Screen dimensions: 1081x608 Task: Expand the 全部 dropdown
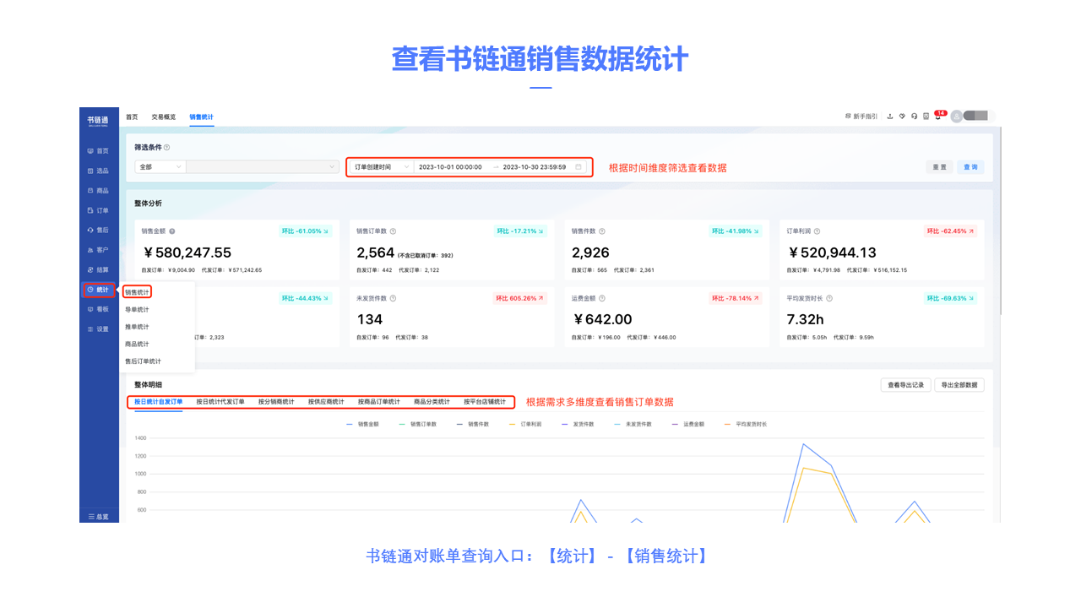tap(160, 167)
